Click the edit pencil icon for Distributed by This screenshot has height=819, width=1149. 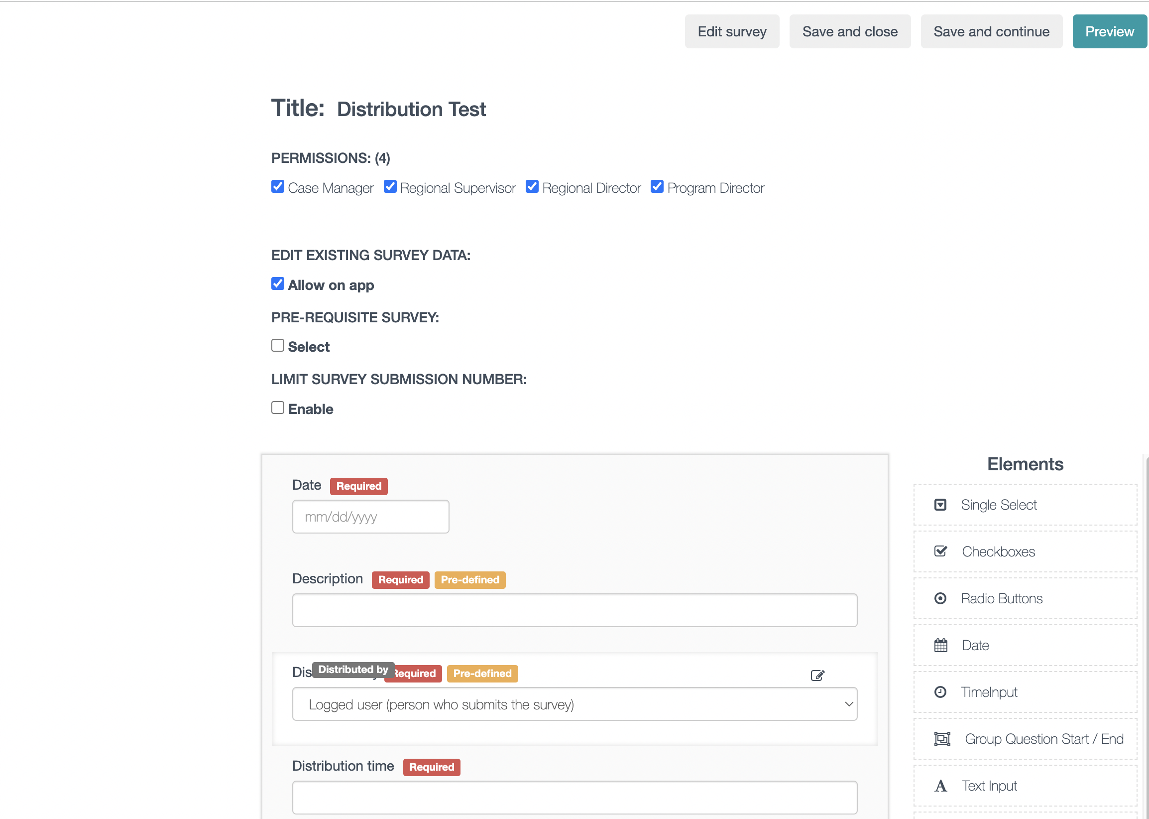click(x=817, y=675)
